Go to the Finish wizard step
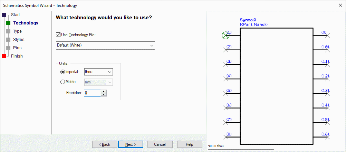The image size is (346, 152). point(17,56)
